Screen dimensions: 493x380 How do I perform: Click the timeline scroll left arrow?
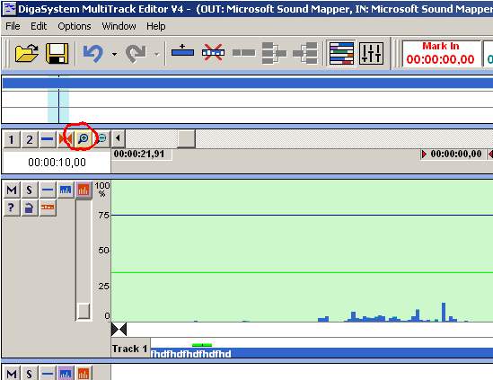[x=119, y=138]
